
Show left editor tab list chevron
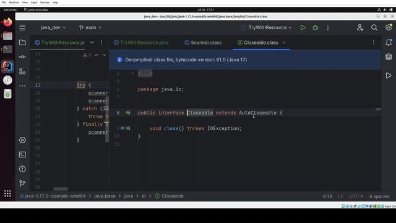[92, 42]
